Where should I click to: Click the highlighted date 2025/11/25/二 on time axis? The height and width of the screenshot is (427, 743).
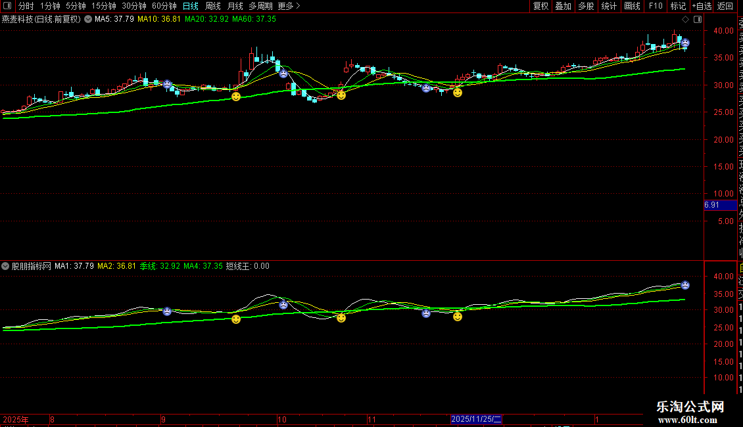point(476,419)
